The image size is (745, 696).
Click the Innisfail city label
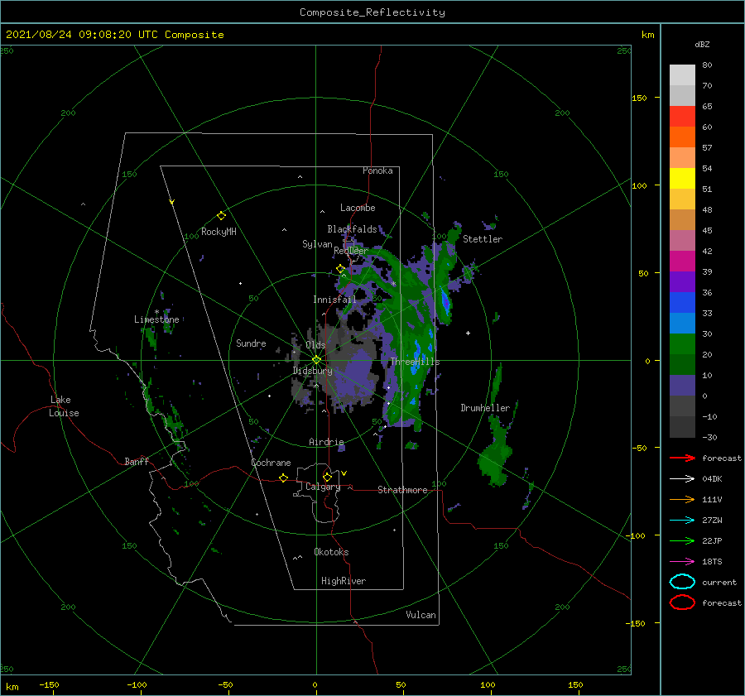pyautogui.click(x=334, y=300)
